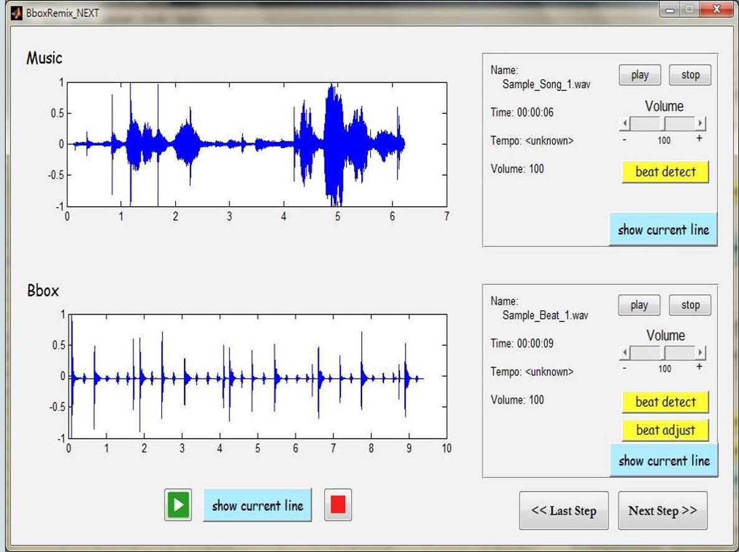The width and height of the screenshot is (739, 552).
Task: Click right arrow of Bbox volume slider
Action: click(701, 353)
